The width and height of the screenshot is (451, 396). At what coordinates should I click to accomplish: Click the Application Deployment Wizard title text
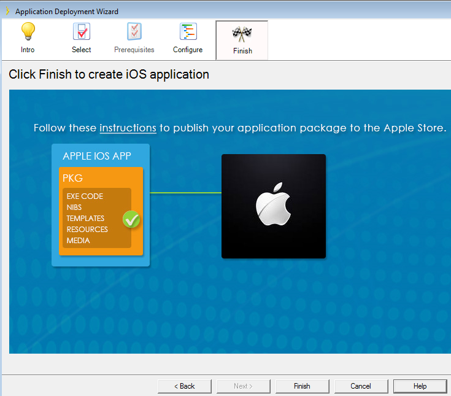pos(67,12)
